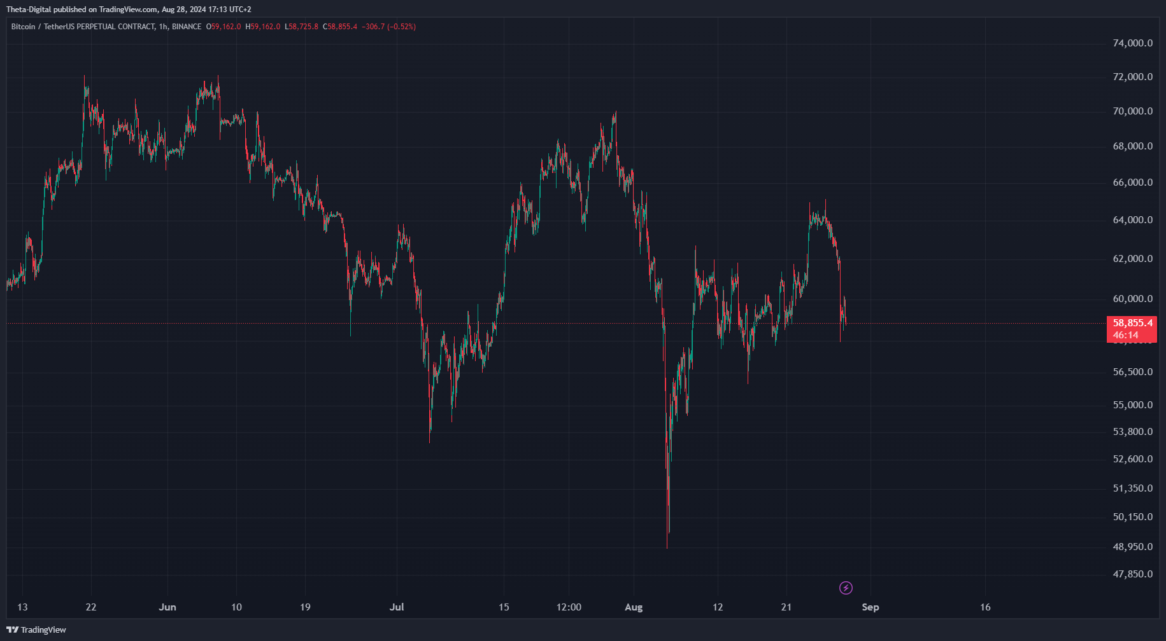This screenshot has width=1166, height=641.
Task: Click the Jul label on time axis
Action: 397,607
